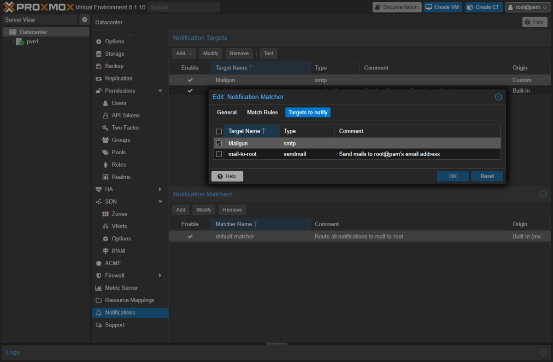Expand the Logs panel toggle

click(543, 352)
